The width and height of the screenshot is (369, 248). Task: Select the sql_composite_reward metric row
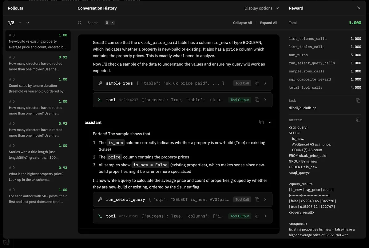click(x=325, y=79)
